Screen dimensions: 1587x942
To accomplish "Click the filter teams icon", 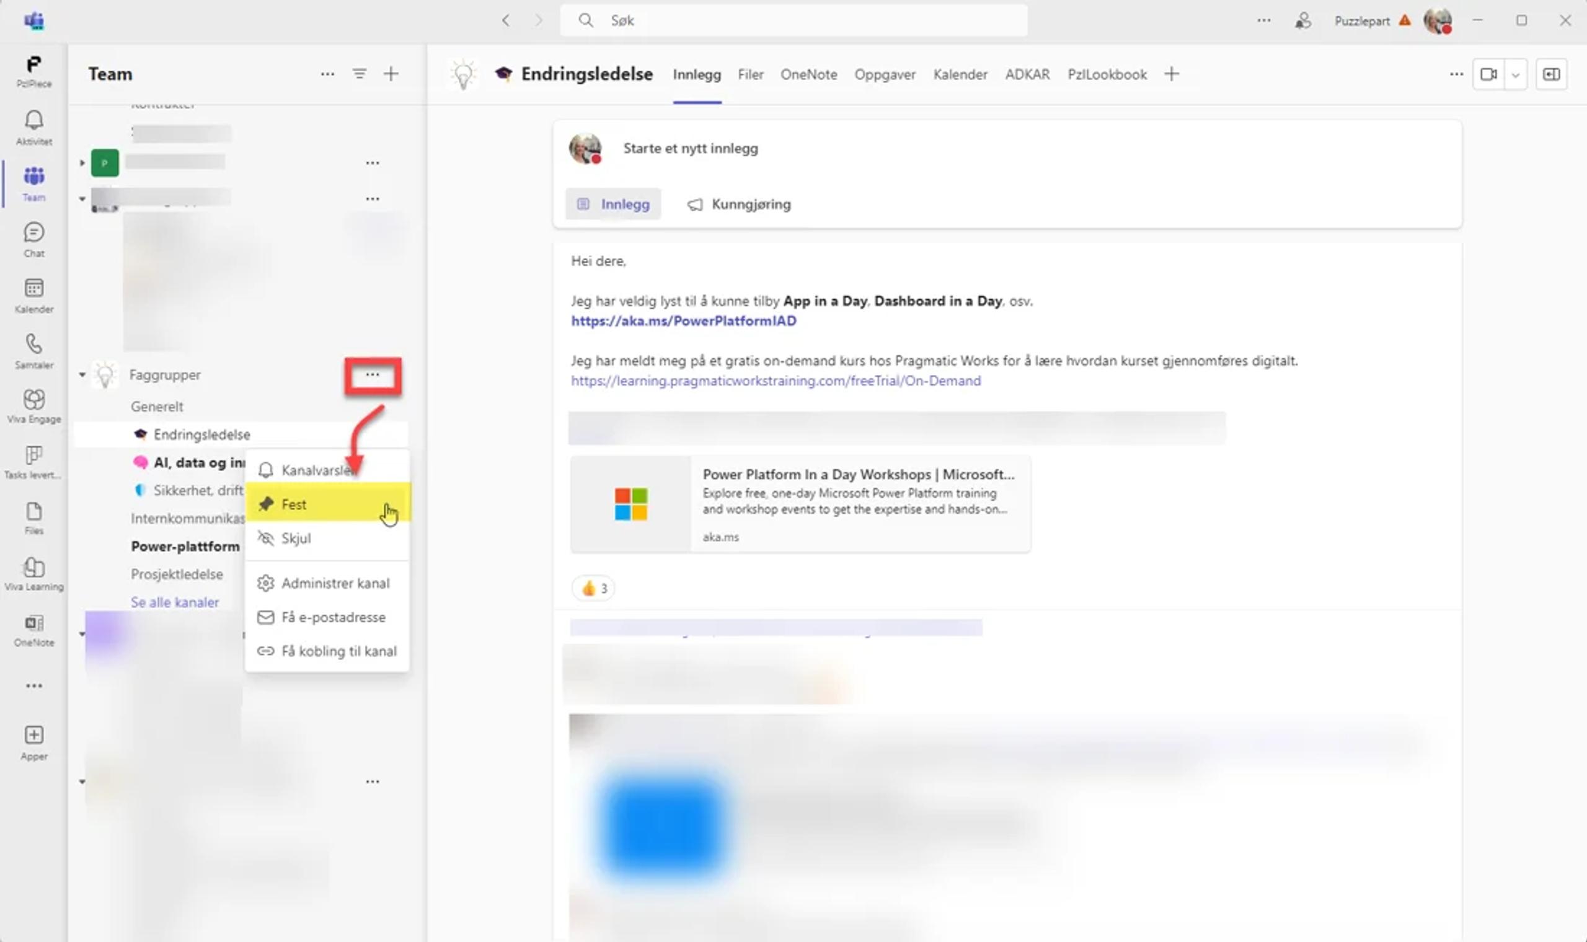I will pos(360,74).
